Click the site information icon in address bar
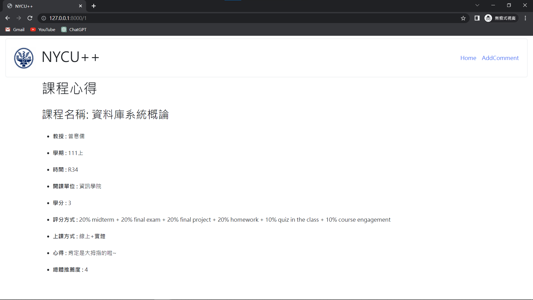533x300 pixels. 44,18
